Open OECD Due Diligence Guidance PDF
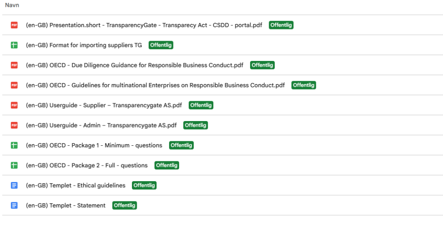Image resolution: width=443 pixels, height=230 pixels. (135, 65)
